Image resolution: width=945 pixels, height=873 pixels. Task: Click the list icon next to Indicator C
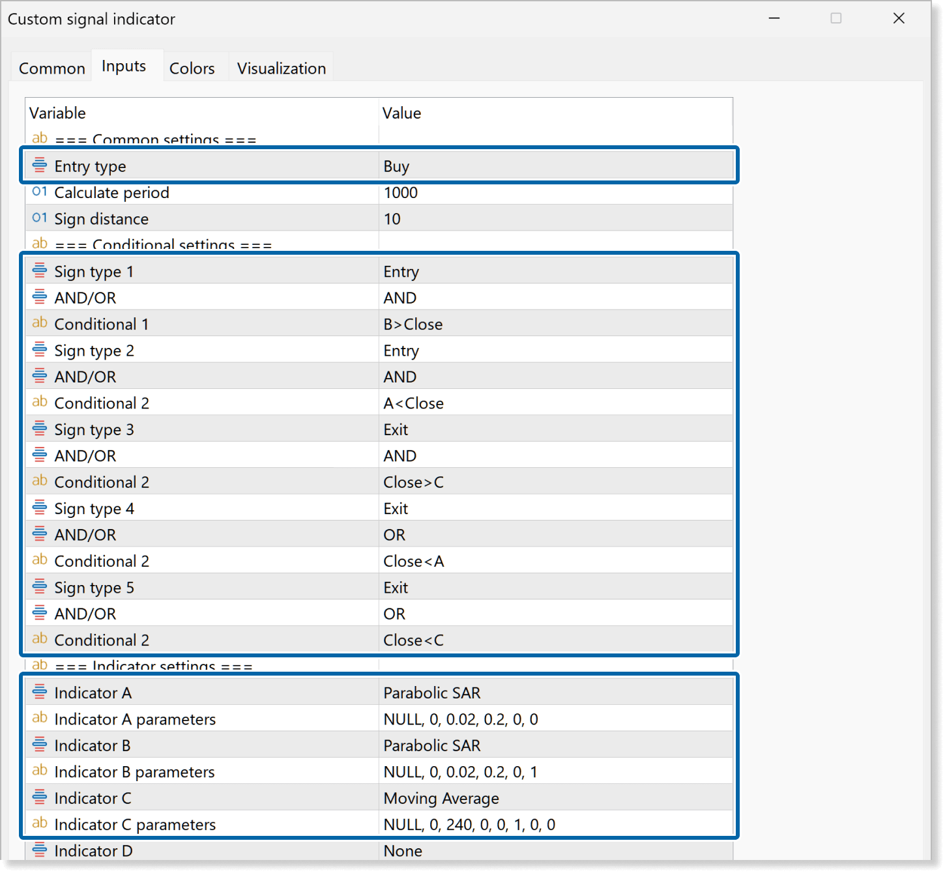39,796
